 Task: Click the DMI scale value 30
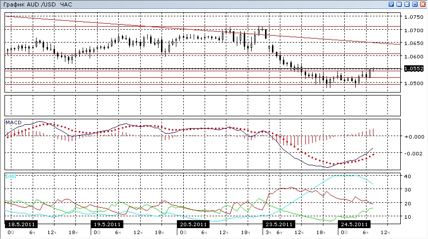click(x=408, y=190)
